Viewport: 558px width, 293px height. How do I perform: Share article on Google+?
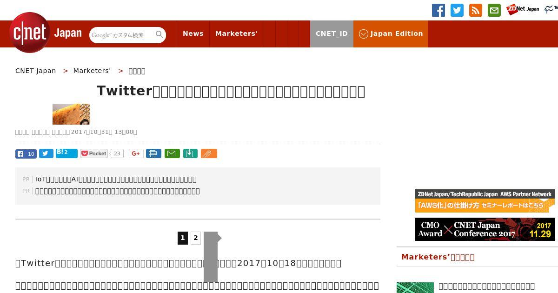(136, 153)
